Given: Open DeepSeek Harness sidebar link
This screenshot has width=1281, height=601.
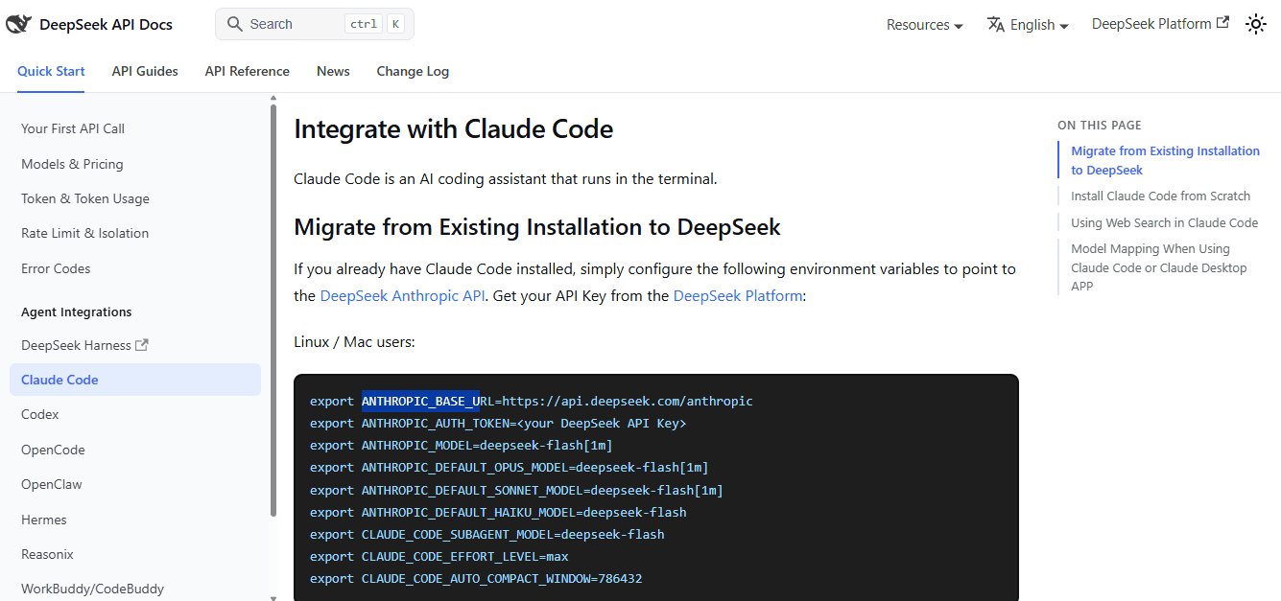Looking at the screenshot, I should pyautogui.click(x=84, y=345).
